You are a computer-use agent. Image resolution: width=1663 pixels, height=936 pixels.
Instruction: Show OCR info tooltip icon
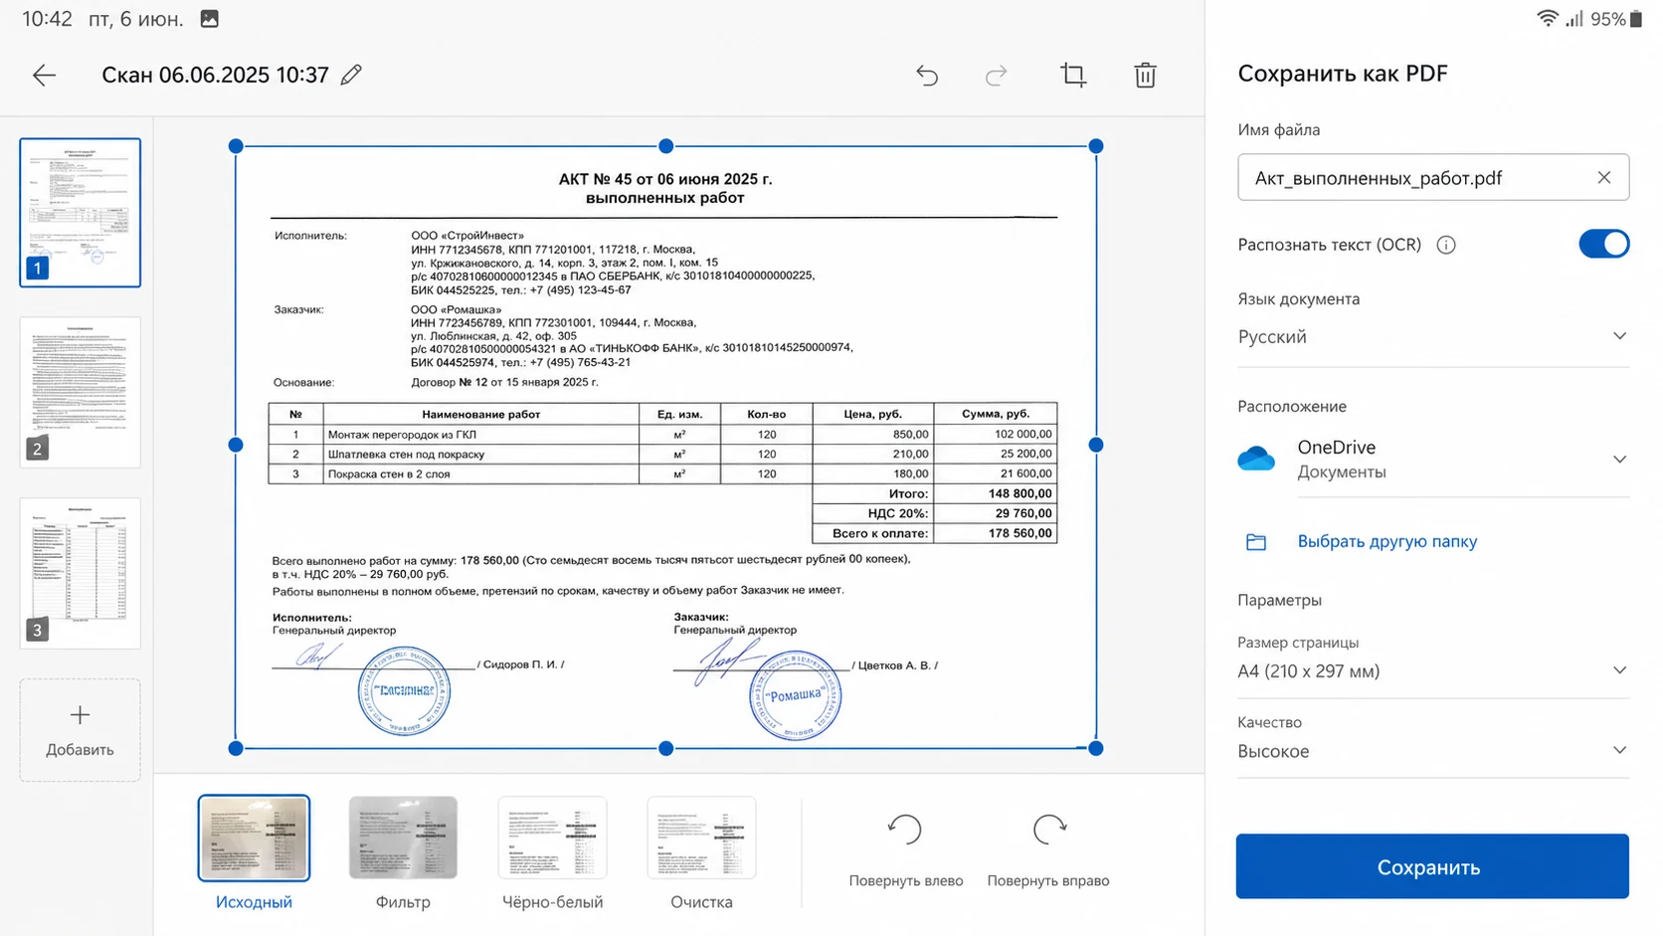tap(1446, 245)
